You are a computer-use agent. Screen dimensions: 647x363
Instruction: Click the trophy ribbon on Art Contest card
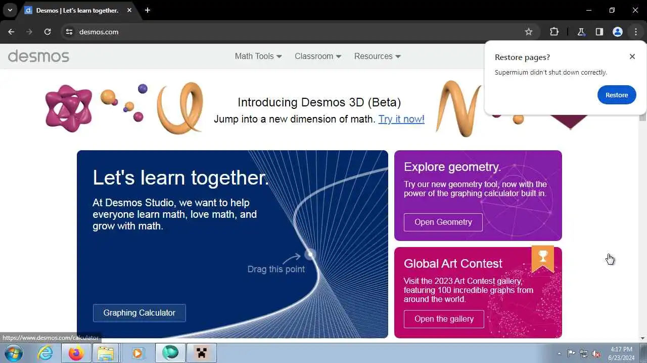tap(543, 258)
